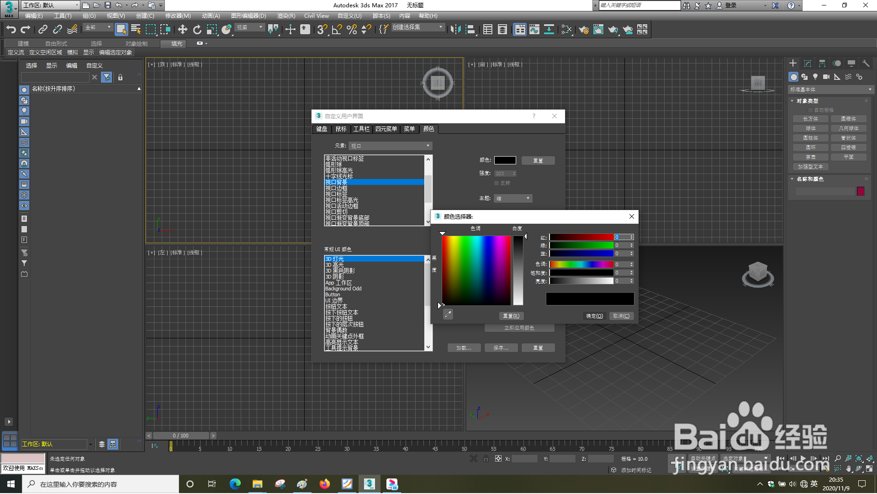Screen dimensions: 877x494
Task: Toggle Angle Snap on the main toolbar
Action: (x=336, y=29)
